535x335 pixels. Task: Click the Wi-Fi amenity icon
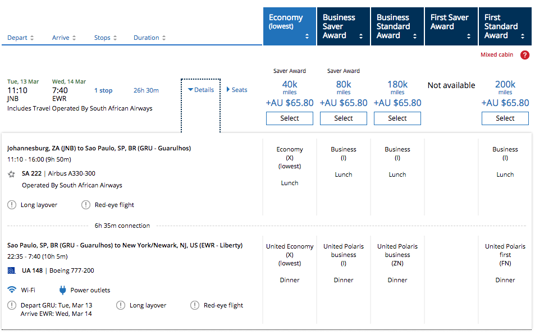tap(12, 290)
